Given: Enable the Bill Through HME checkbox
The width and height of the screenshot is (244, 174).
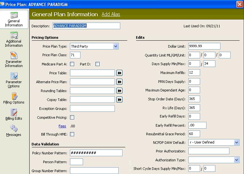Looking at the screenshot, I should (x=72, y=134).
